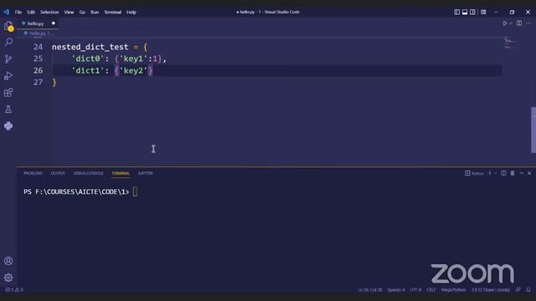Toggle the bottom panel layout icon
536x301 pixels.
[465, 12]
